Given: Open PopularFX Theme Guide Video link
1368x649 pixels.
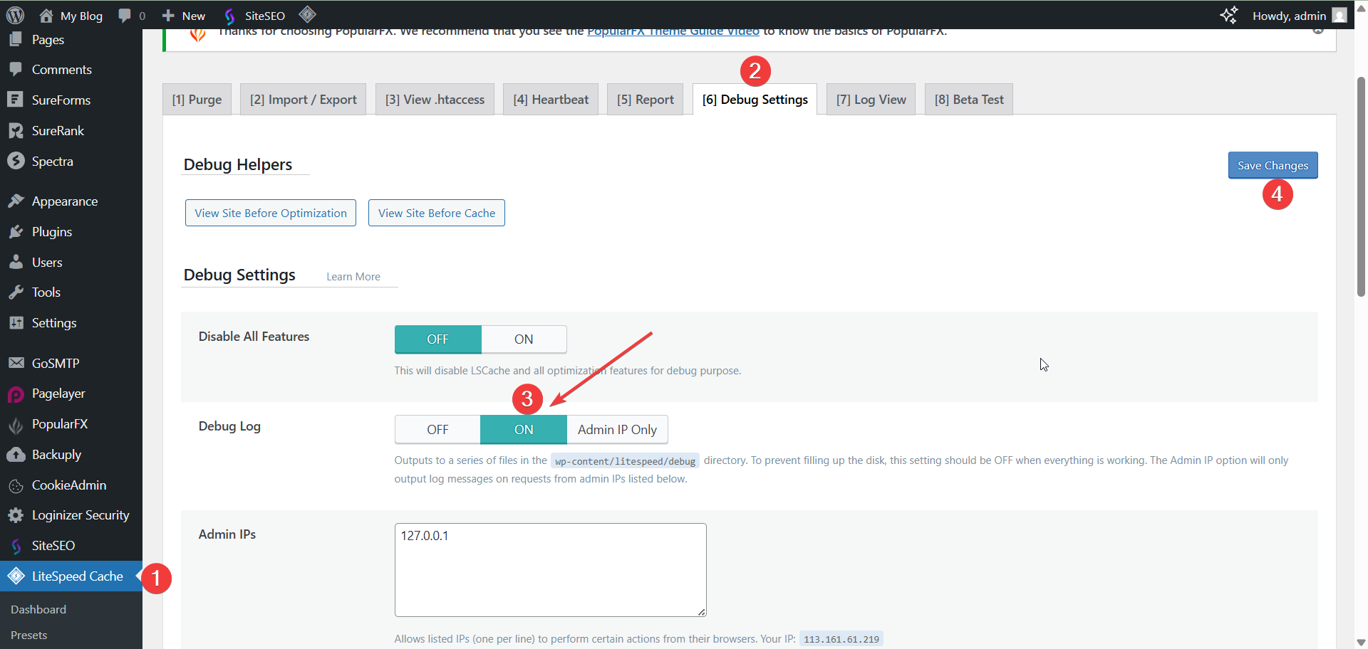Looking at the screenshot, I should (673, 32).
